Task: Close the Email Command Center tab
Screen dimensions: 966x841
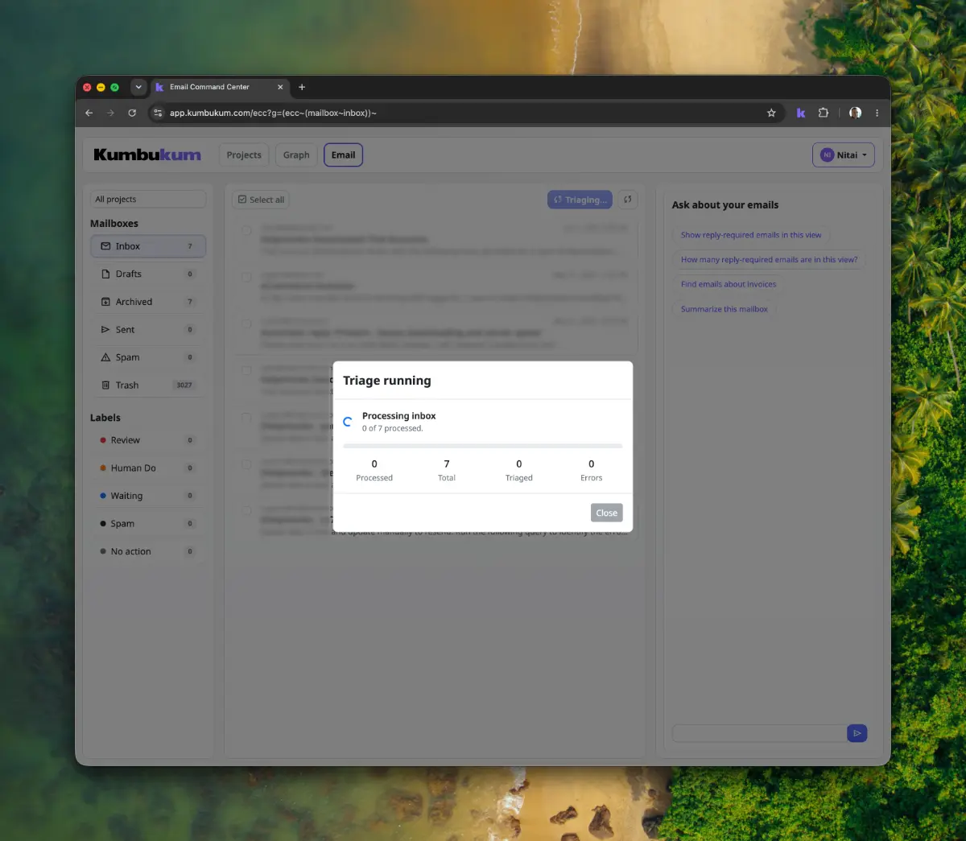Action: tap(280, 87)
